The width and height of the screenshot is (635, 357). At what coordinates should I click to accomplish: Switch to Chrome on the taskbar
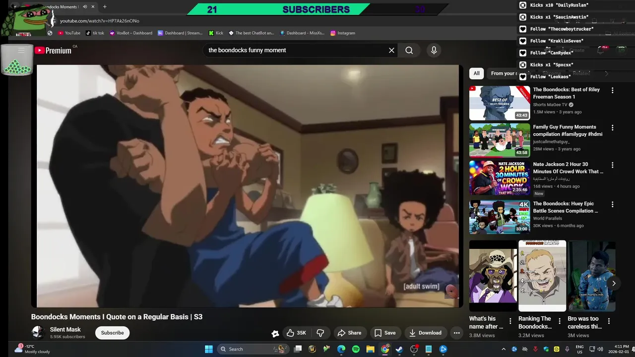(x=385, y=349)
